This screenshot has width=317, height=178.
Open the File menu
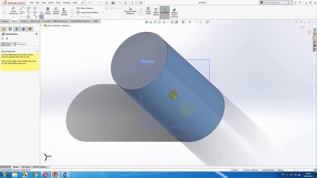pyautogui.click(x=32, y=2)
